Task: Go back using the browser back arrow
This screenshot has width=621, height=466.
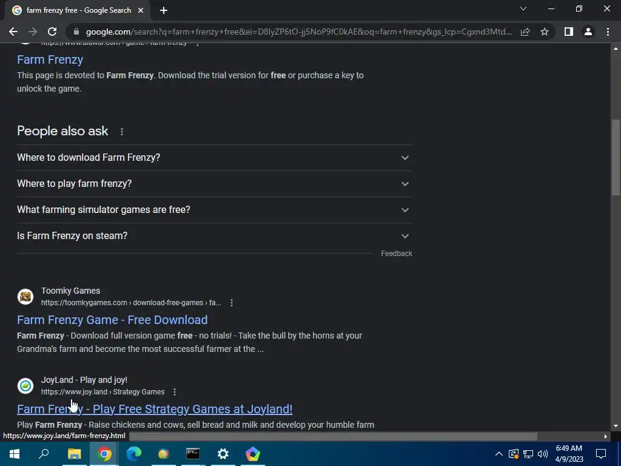Action: [x=13, y=32]
